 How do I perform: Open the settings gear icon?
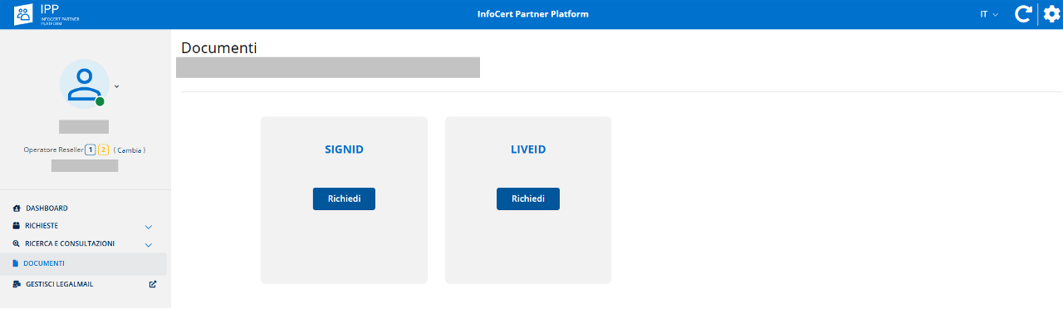tap(1051, 14)
